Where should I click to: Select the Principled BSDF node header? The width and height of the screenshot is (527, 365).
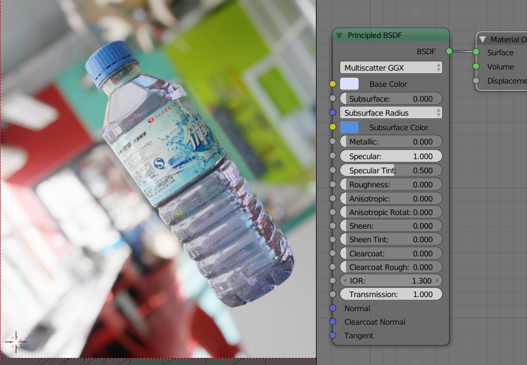point(391,35)
